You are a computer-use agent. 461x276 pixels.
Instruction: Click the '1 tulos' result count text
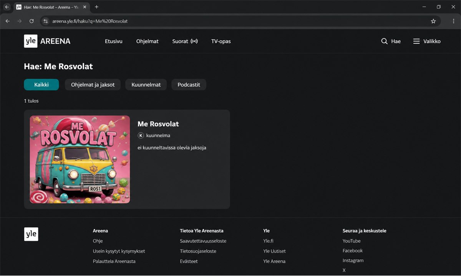click(x=31, y=101)
